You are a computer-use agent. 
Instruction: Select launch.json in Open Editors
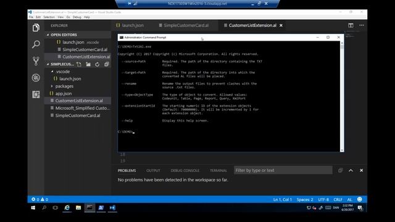78,43
